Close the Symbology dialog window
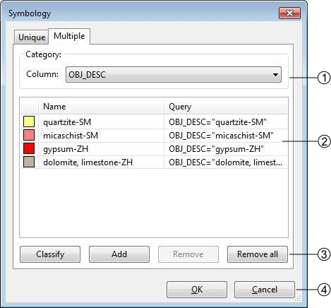Viewport: 331px width, 308px height. point(289,13)
